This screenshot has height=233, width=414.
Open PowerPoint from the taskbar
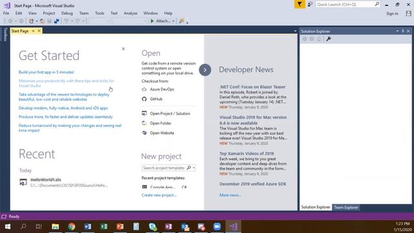pyautogui.click(x=120, y=227)
